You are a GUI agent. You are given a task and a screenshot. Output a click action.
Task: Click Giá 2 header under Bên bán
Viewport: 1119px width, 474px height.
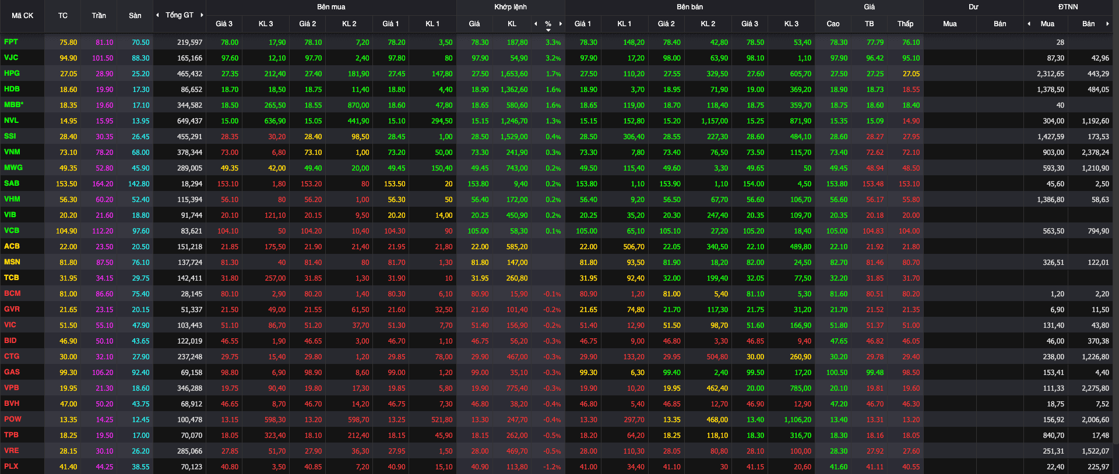pyautogui.click(x=666, y=24)
